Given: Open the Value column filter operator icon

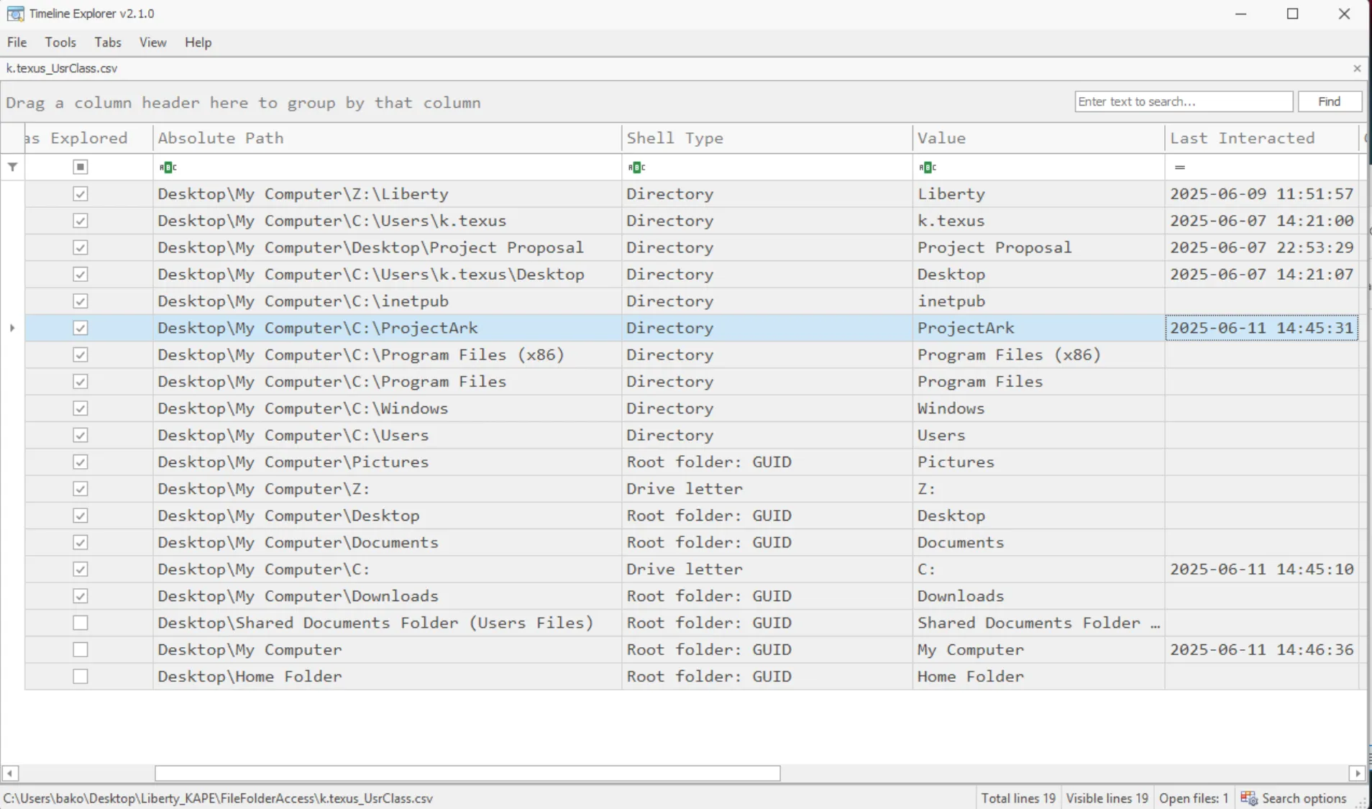Looking at the screenshot, I should pos(928,167).
